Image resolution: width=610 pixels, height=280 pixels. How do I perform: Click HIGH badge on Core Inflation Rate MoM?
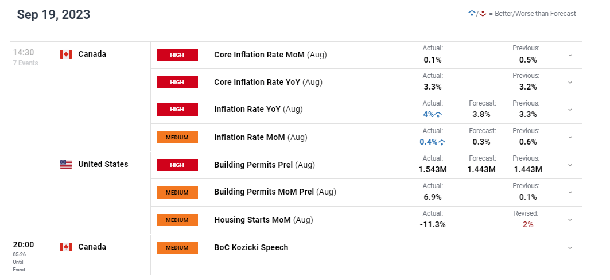point(177,55)
